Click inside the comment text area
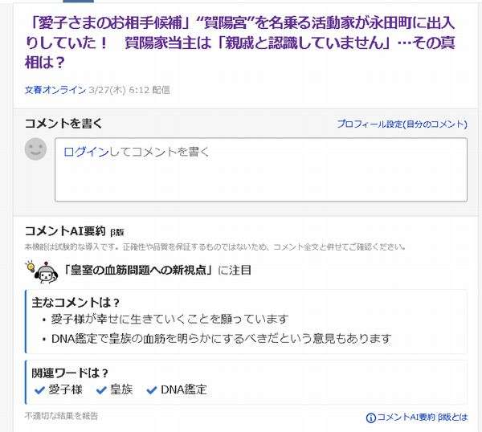This screenshot has width=482, height=432. click(x=261, y=169)
